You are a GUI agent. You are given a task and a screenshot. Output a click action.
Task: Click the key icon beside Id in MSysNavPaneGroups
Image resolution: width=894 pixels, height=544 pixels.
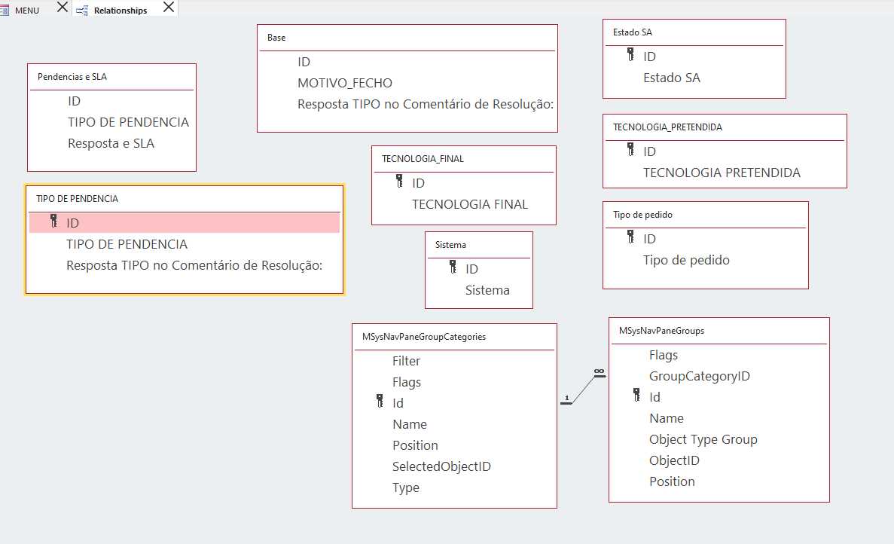click(x=636, y=395)
